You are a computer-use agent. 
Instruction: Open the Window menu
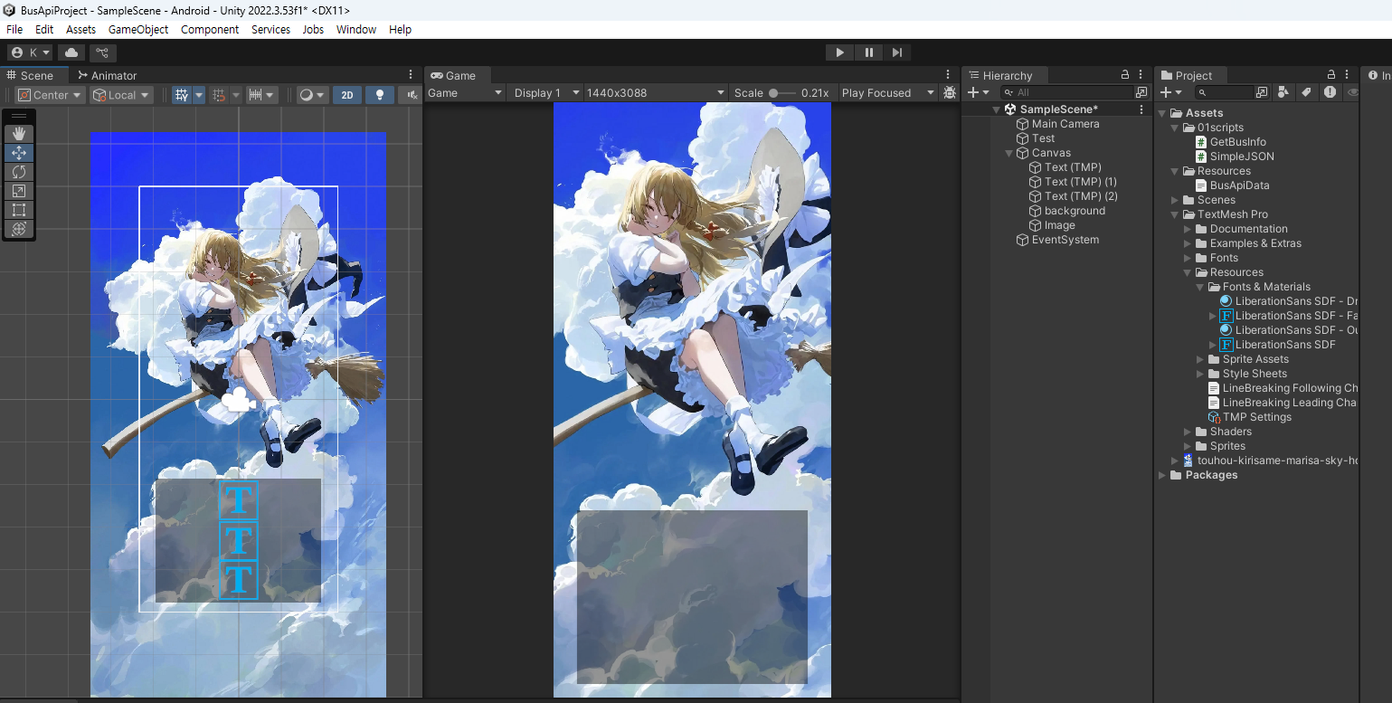pos(356,29)
